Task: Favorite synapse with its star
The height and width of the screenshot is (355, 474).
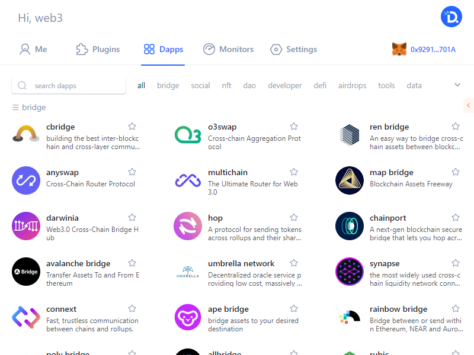Action: point(456,263)
